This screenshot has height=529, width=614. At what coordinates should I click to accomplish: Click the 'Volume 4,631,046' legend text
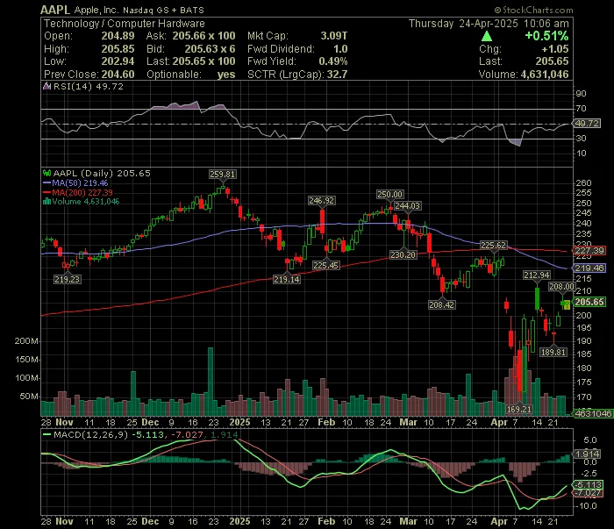click(x=86, y=202)
